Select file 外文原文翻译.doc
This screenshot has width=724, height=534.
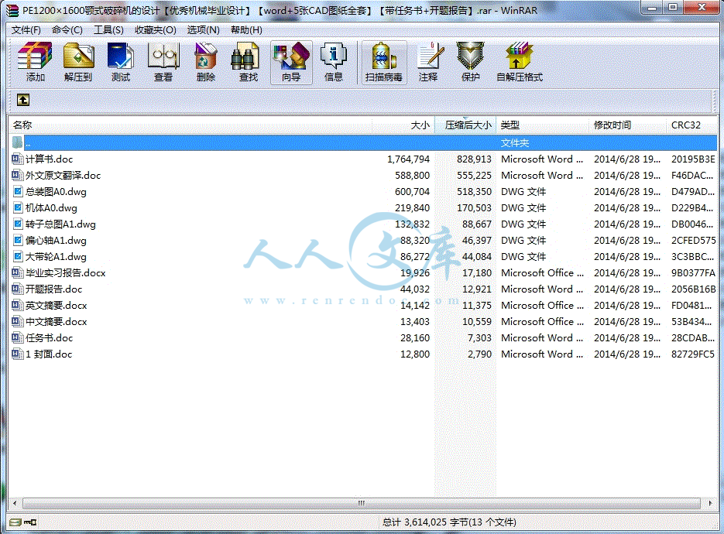point(63,176)
